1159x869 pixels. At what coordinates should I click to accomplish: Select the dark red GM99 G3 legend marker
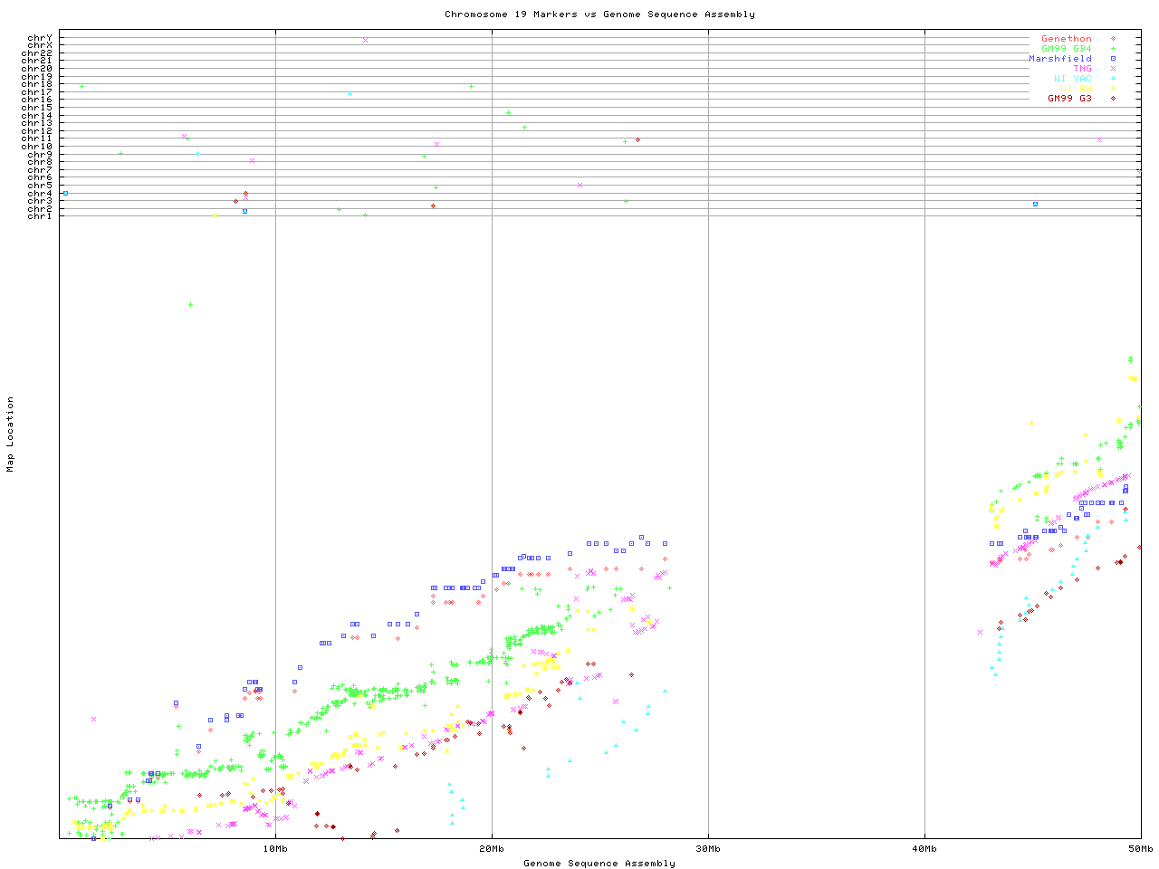point(1113,99)
